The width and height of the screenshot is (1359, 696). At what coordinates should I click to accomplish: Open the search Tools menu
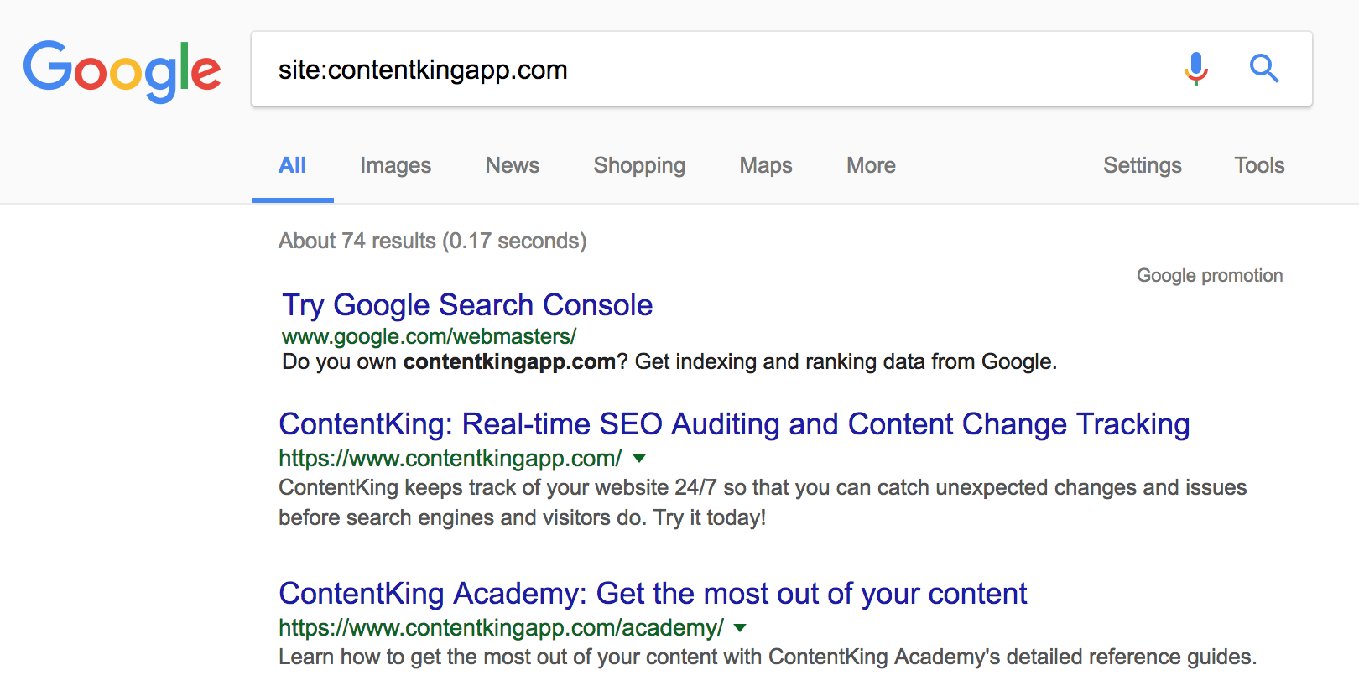coord(1258,166)
